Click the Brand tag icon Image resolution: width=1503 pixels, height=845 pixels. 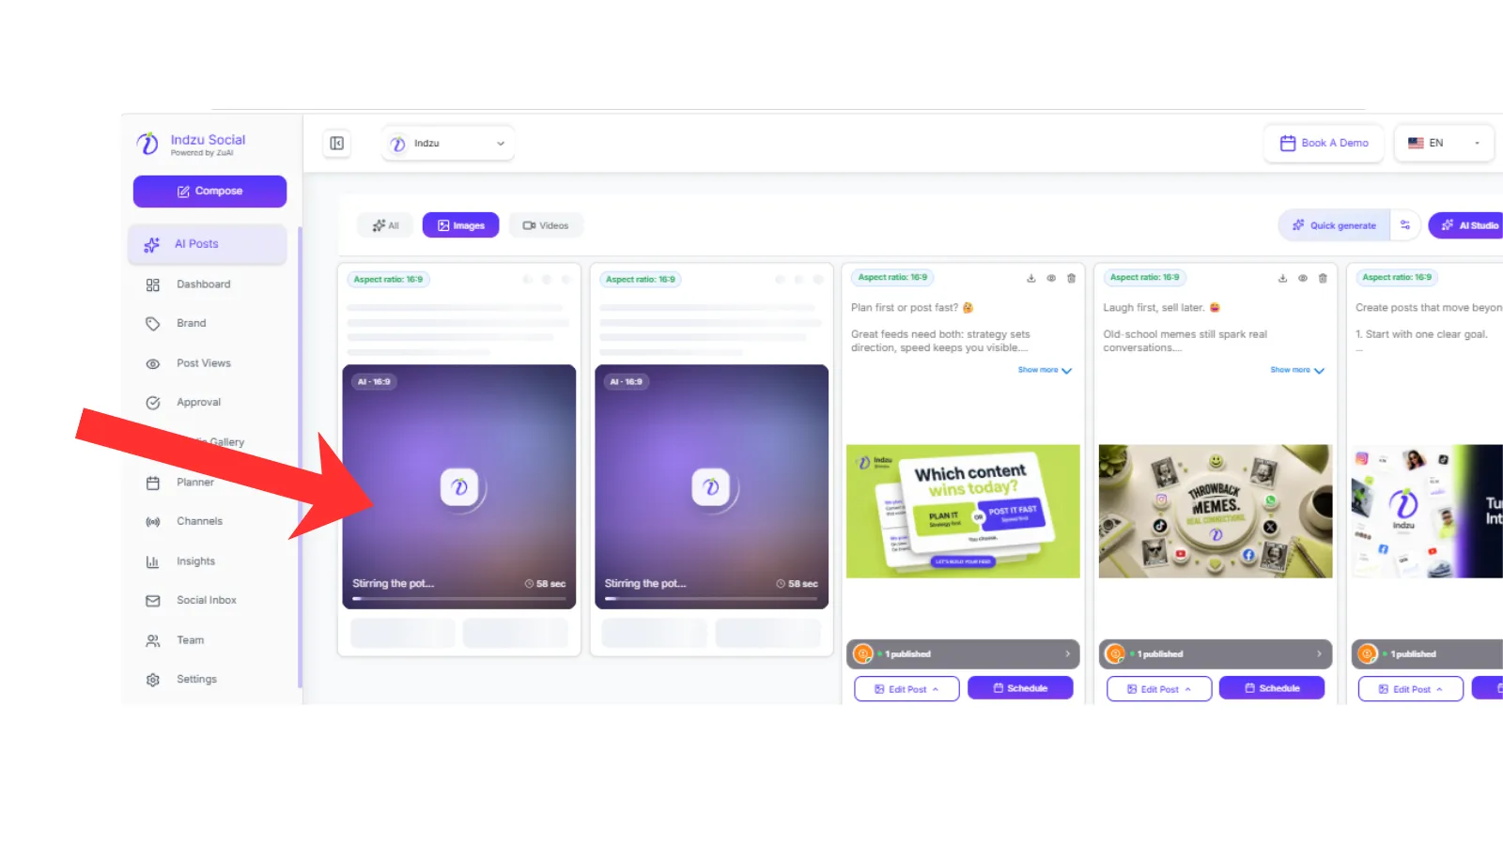153,324
